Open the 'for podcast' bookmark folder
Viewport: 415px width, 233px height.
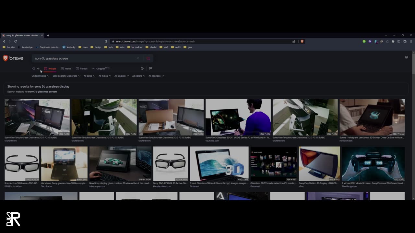pos(135,47)
